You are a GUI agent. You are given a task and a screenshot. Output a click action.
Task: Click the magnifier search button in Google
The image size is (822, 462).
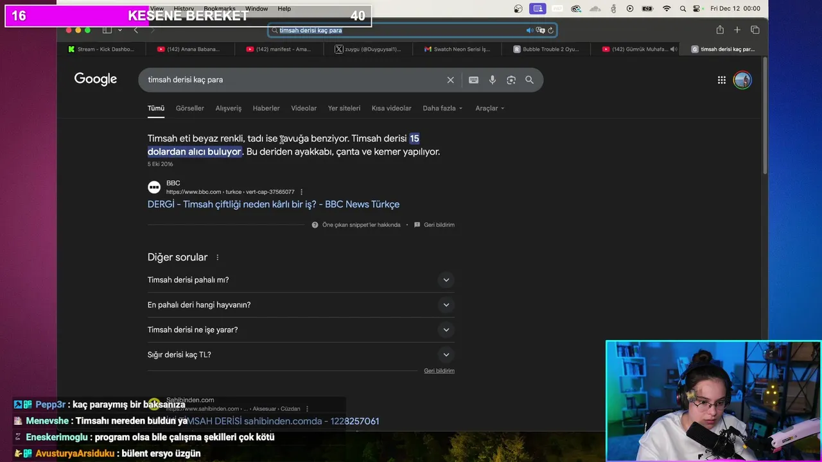pos(529,80)
